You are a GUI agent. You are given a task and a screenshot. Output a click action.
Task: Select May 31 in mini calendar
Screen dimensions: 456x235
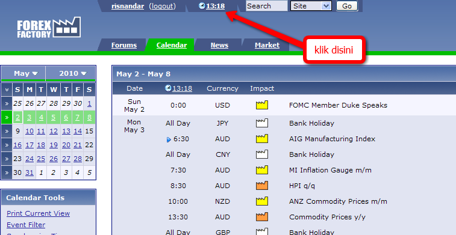click(30, 172)
